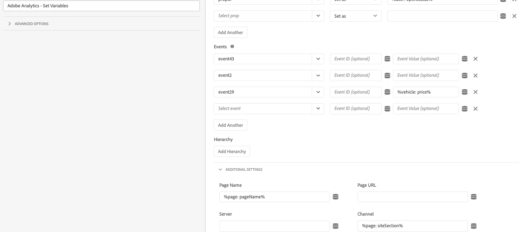Focus the event43 Event ID field

(x=356, y=59)
